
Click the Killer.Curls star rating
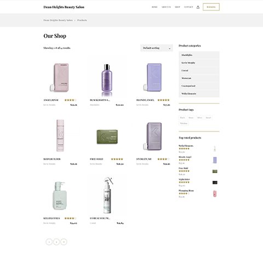coord(70,218)
